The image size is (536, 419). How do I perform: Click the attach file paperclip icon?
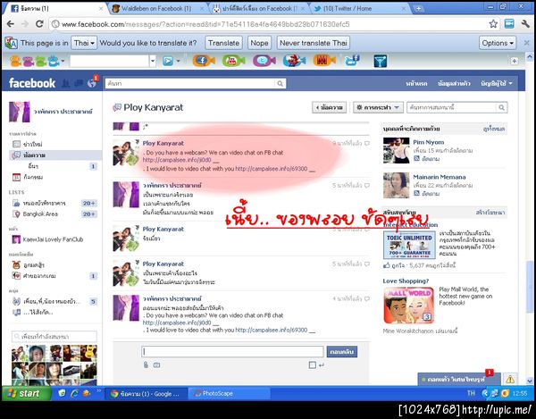click(x=146, y=365)
